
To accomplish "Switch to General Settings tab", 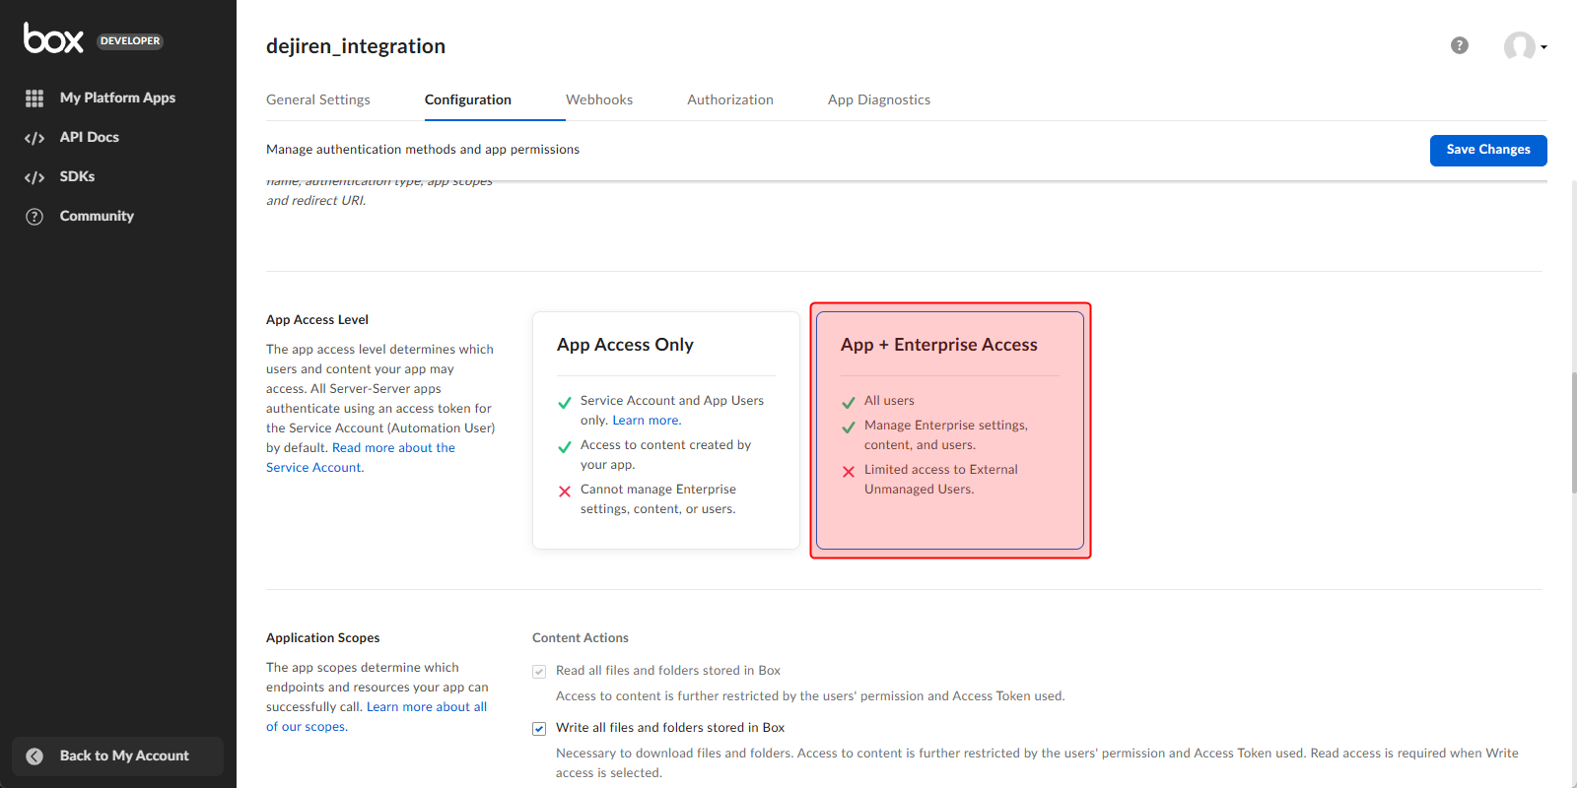I will tap(318, 99).
